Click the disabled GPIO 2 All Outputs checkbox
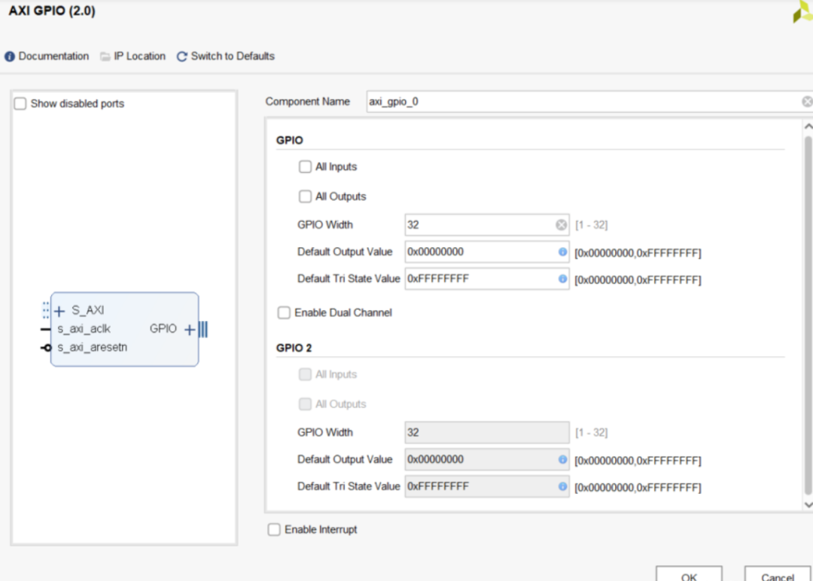This screenshot has width=813, height=581. (305, 404)
